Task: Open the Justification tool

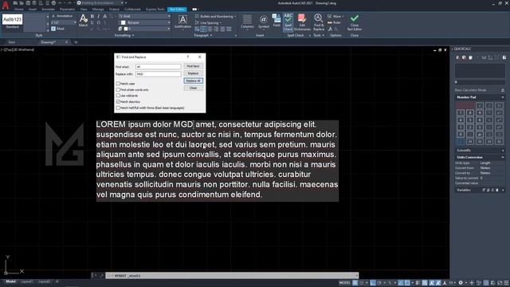Action: [x=182, y=22]
